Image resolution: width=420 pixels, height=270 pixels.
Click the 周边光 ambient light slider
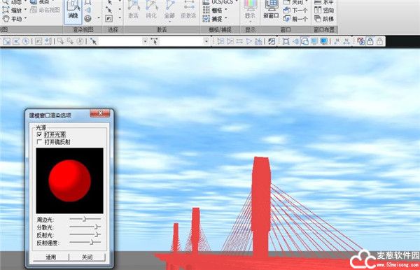click(x=85, y=219)
